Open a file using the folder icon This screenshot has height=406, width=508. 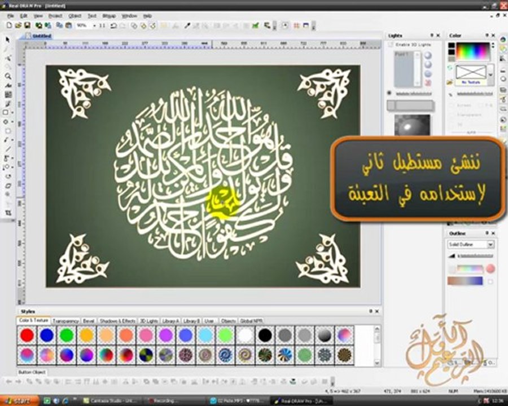click(x=18, y=25)
